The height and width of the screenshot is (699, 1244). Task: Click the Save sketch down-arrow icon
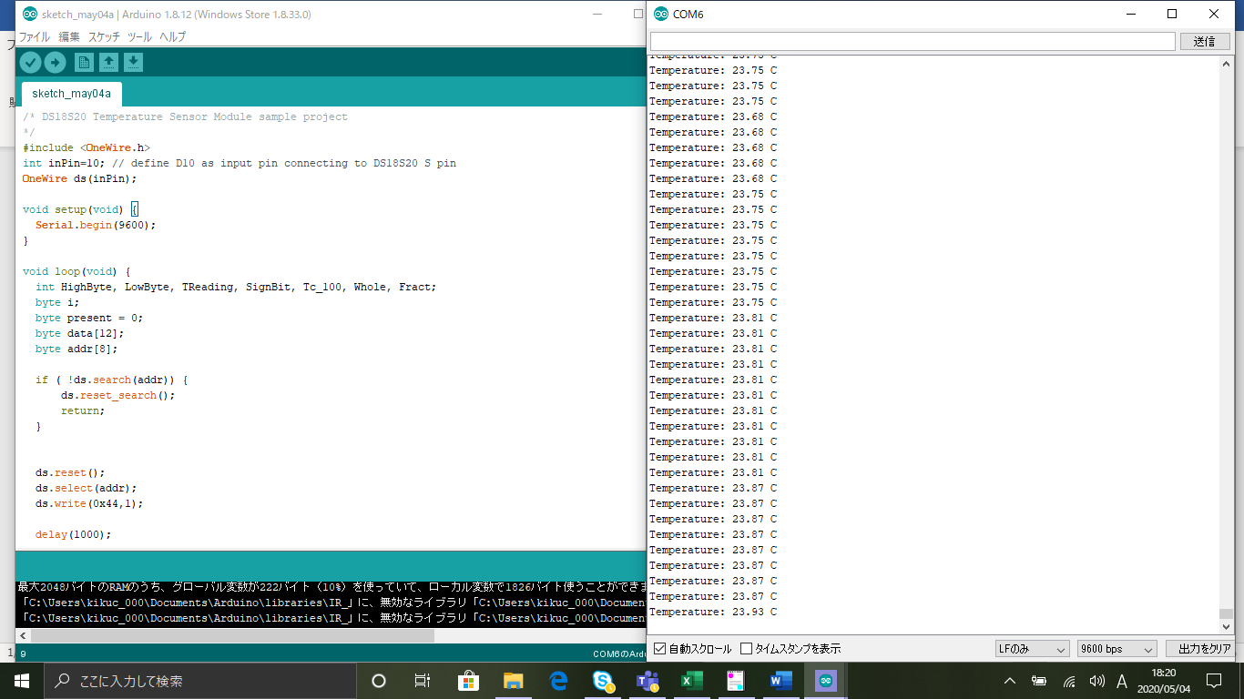coord(133,62)
